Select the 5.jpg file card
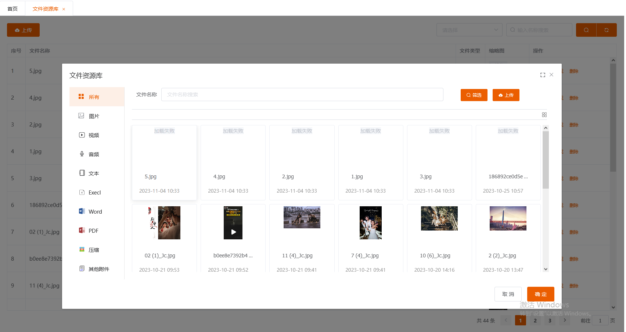The height and width of the screenshot is (332, 626). coord(164,163)
